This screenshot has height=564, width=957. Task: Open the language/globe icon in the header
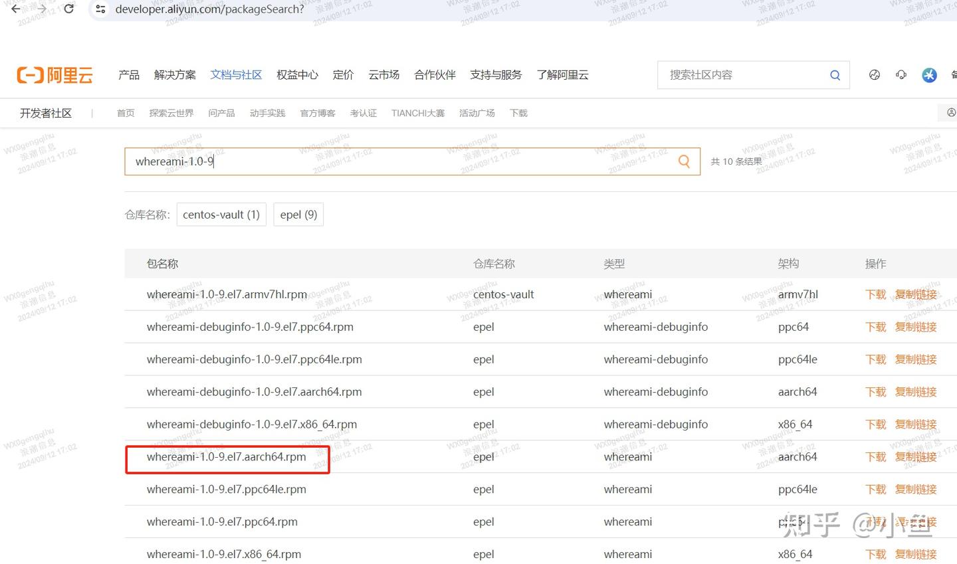click(x=874, y=75)
